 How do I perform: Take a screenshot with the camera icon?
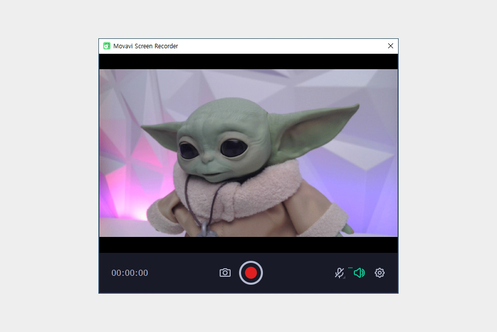coord(225,273)
